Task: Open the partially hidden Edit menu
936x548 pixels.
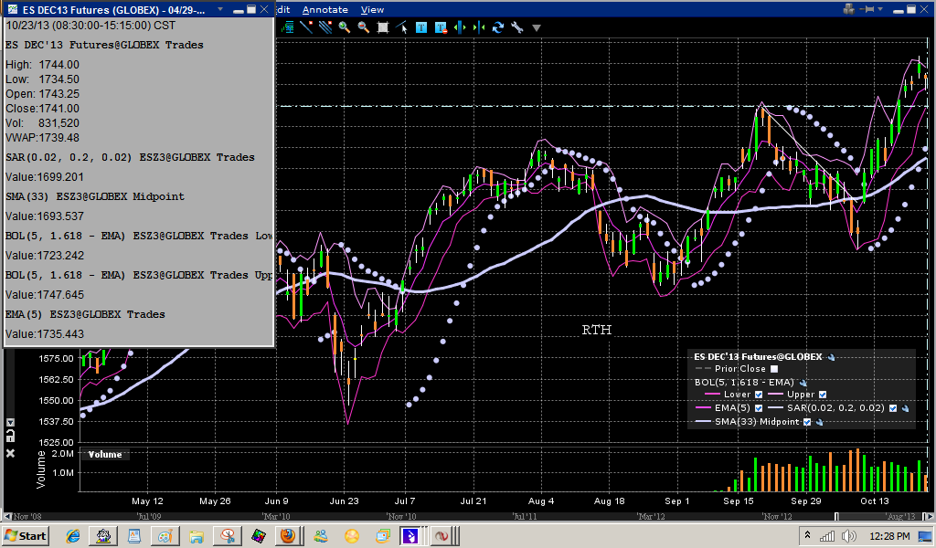Action: (283, 9)
